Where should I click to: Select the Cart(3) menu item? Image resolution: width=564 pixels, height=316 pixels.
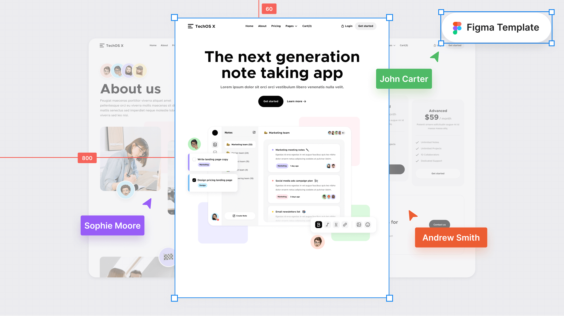click(307, 26)
